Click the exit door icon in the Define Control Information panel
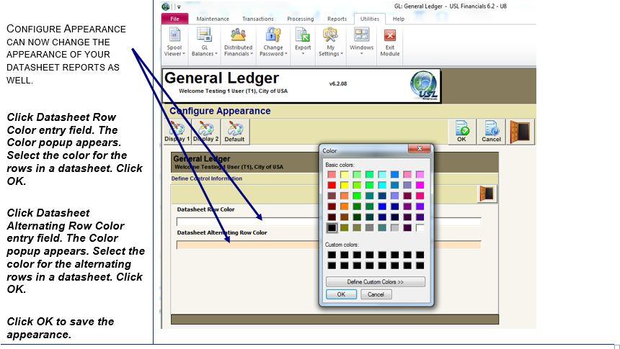Viewport: 620px width, 349px height. [x=487, y=194]
